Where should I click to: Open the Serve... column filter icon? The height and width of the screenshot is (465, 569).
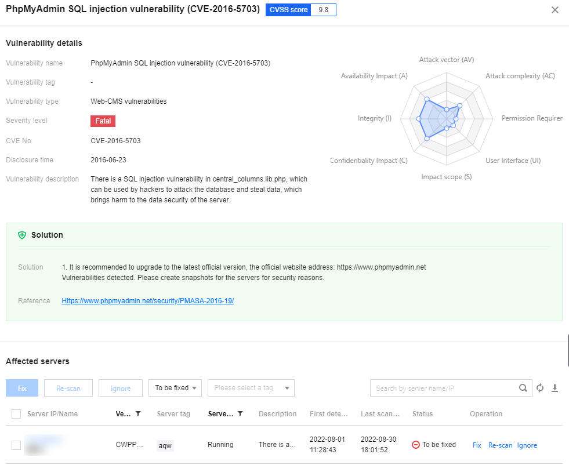pyautogui.click(x=240, y=414)
